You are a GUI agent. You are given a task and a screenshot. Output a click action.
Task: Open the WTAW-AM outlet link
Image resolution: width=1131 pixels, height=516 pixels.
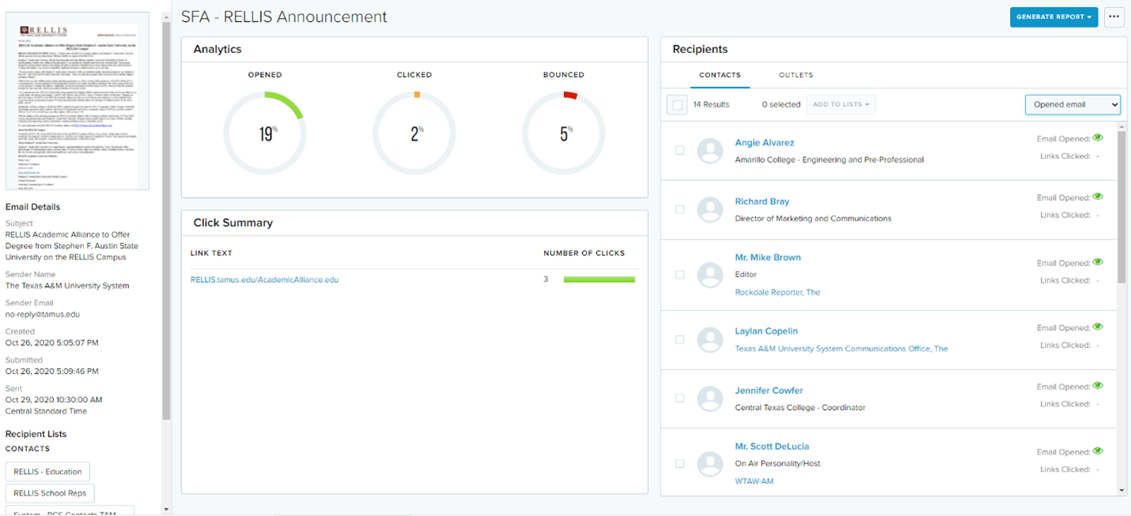coord(754,480)
